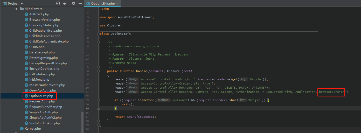Fold the class OptionsExit block
The width and height of the screenshot is (361, 133).
98,34
